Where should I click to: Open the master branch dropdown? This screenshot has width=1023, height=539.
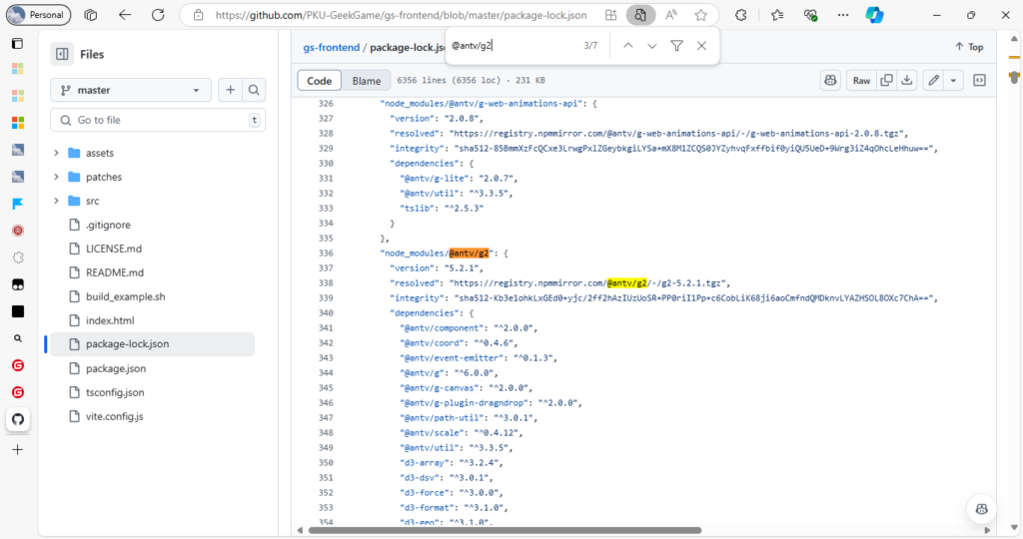[x=131, y=90]
